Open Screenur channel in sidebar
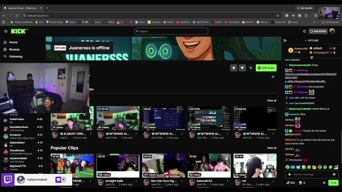The height and width of the screenshot is (192, 342). click(x=23, y=136)
